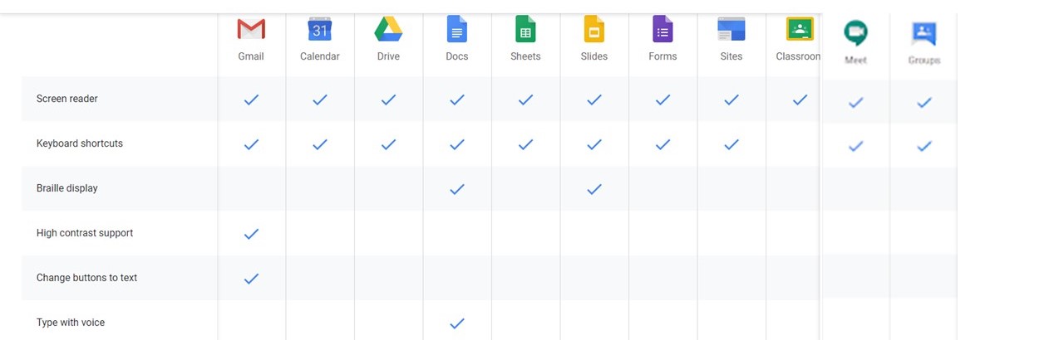Click the Screen reader checkmark under Slides
Screen dimensions: 1064x340
click(594, 100)
